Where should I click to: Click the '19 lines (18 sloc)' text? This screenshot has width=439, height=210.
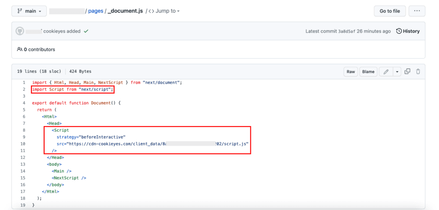[39, 72]
